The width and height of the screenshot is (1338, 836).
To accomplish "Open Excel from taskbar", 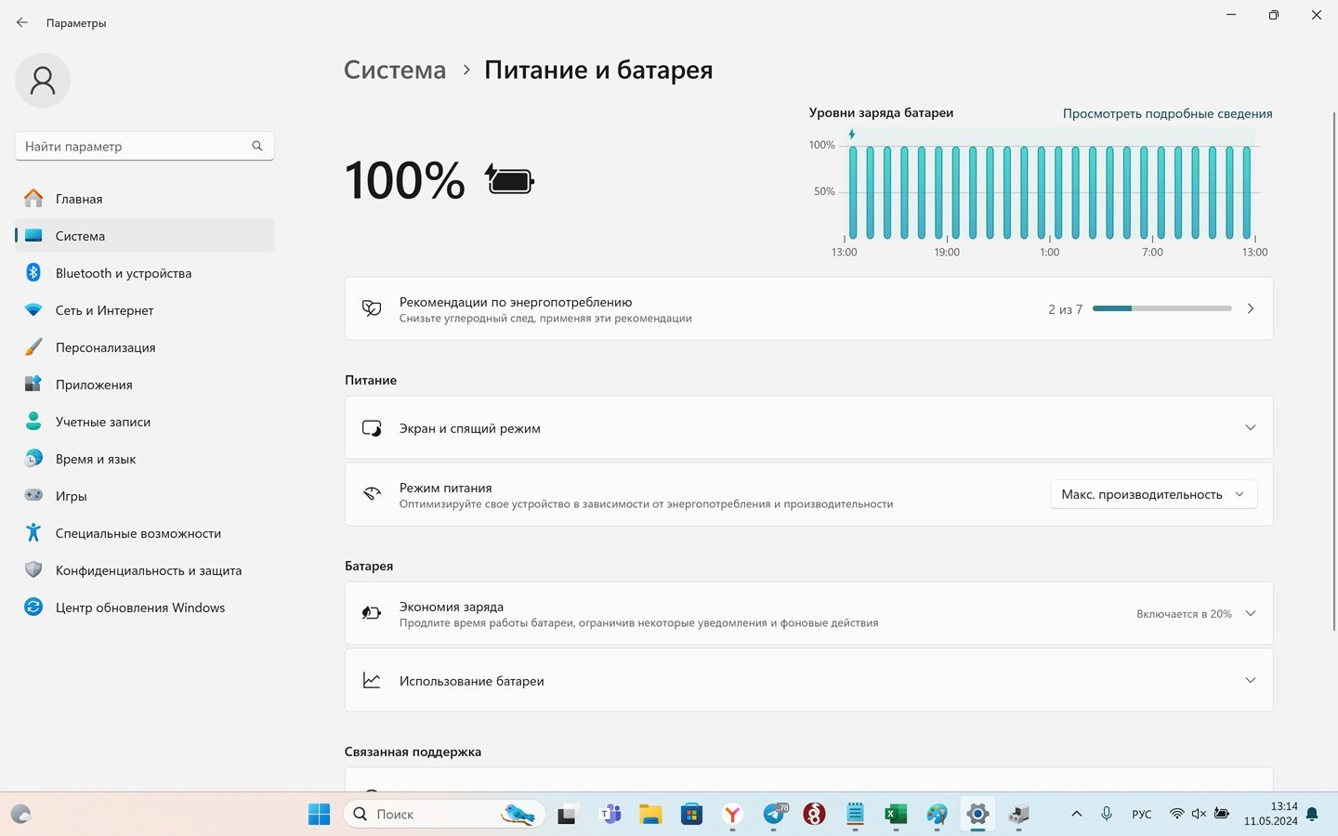I will point(896,815).
